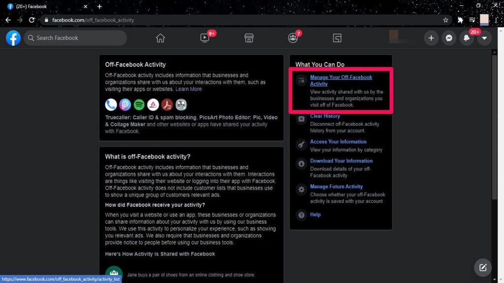504x283 pixels.
Task: Open the Marketplace icon
Action: click(249, 38)
